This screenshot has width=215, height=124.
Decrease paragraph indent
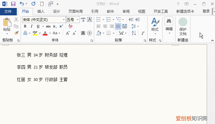coord(131,19)
